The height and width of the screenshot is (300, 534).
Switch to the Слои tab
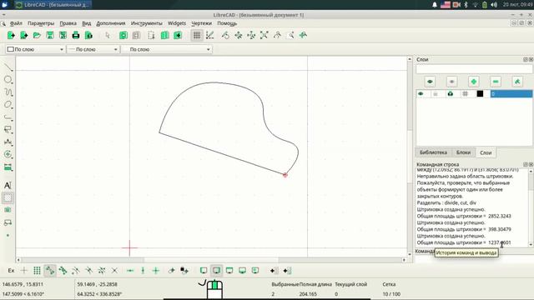[486, 152]
